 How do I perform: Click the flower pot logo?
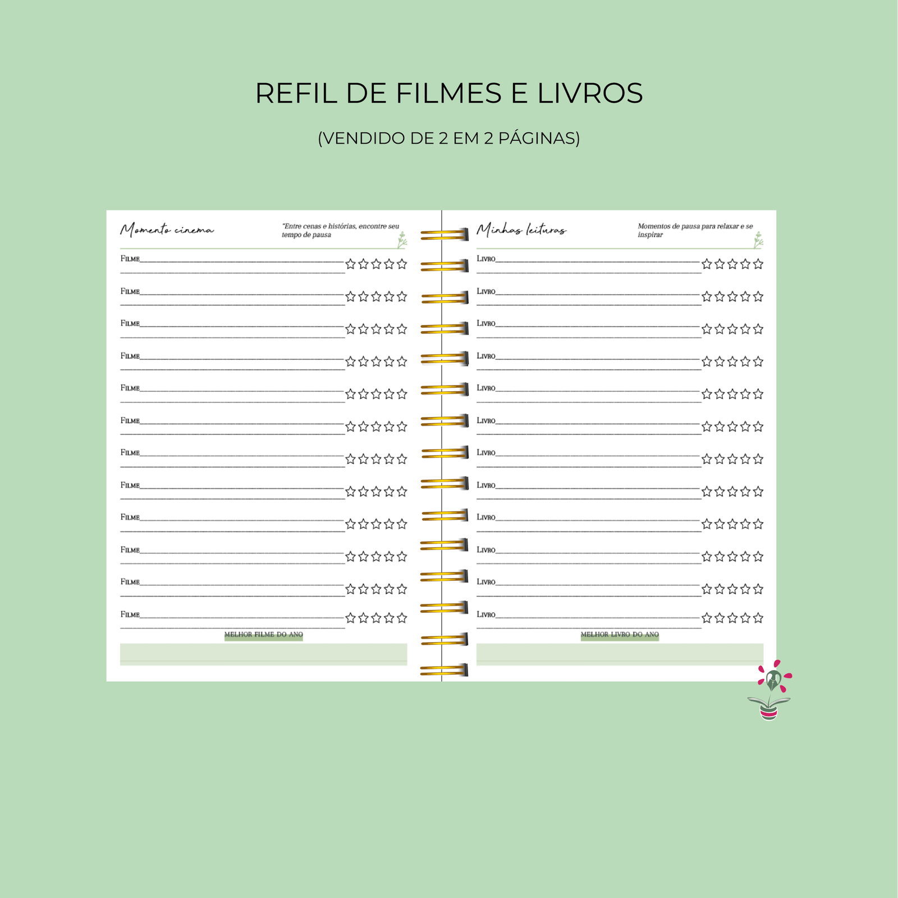pyautogui.click(x=770, y=691)
